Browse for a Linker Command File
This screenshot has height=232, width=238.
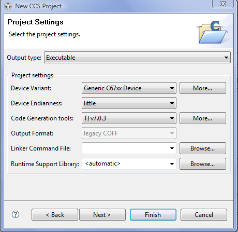click(203, 148)
